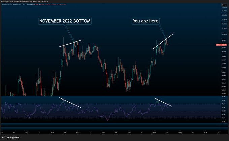Select the right falling trendline in the RSI pane
229x141 pixels.
(164, 102)
